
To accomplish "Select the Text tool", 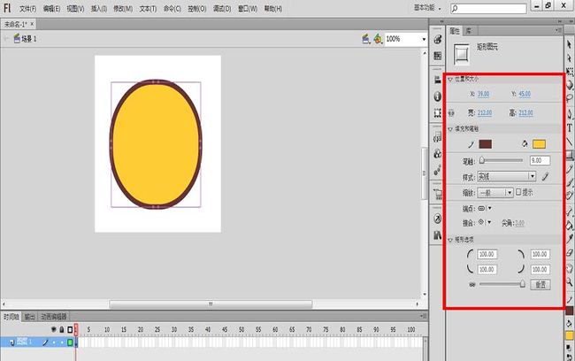I will [570, 128].
